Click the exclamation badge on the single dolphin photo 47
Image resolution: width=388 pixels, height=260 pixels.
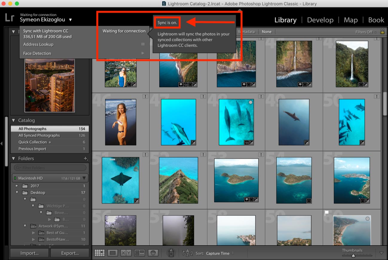(x=203, y=96)
